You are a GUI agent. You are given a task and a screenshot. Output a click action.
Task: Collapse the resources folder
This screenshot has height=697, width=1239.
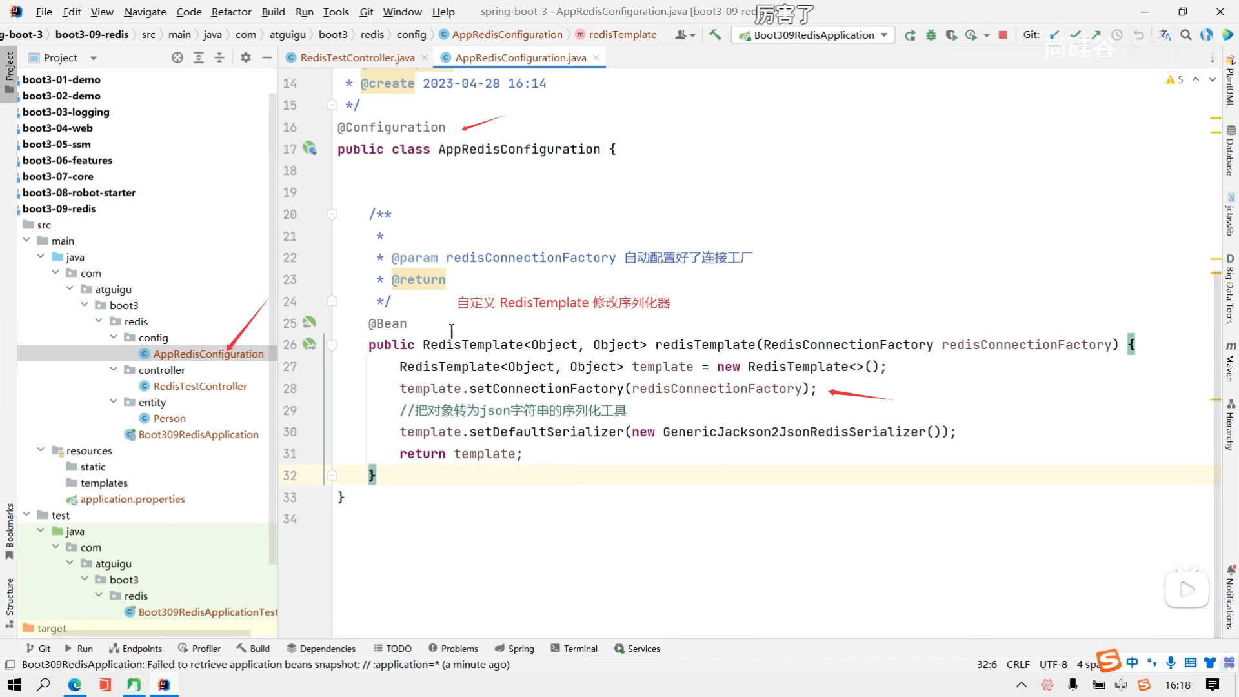pyautogui.click(x=41, y=450)
